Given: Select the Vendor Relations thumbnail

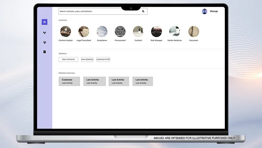Looking at the screenshot, I should pyautogui.click(x=175, y=32).
